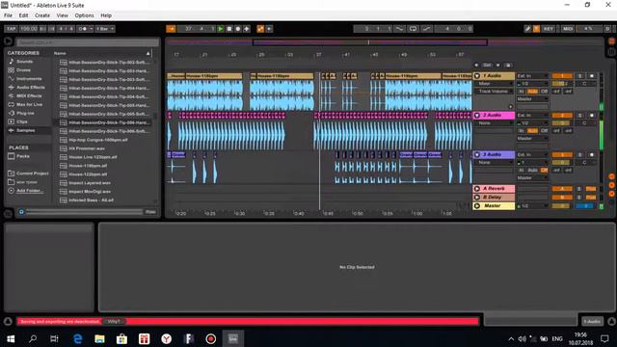Open File Explorer from the taskbar

(x=99, y=338)
